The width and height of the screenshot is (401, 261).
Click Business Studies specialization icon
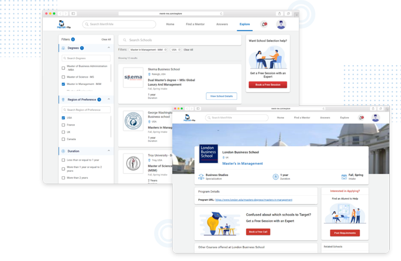201,177
